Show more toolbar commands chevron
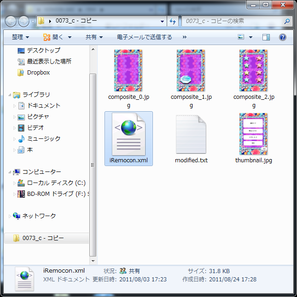The image size is (297, 297). tap(185, 37)
